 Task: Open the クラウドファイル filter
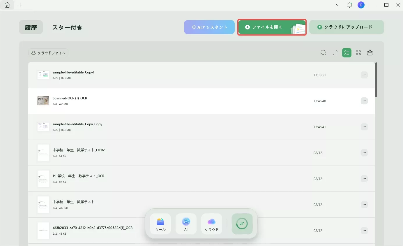coord(49,53)
